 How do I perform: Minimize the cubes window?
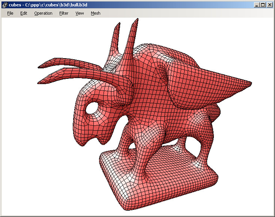tap(256, 5)
